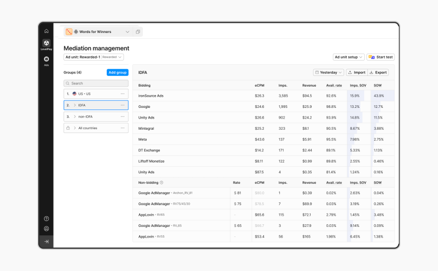This screenshot has height=271, width=438.
Task: Click the groups Search field
Action: click(96, 83)
